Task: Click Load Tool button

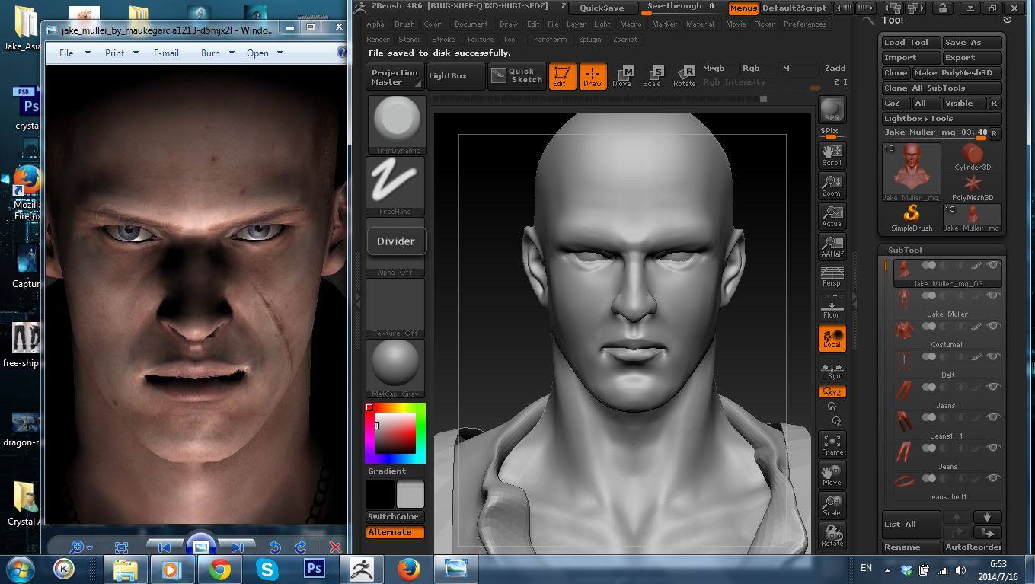Action: coord(910,43)
